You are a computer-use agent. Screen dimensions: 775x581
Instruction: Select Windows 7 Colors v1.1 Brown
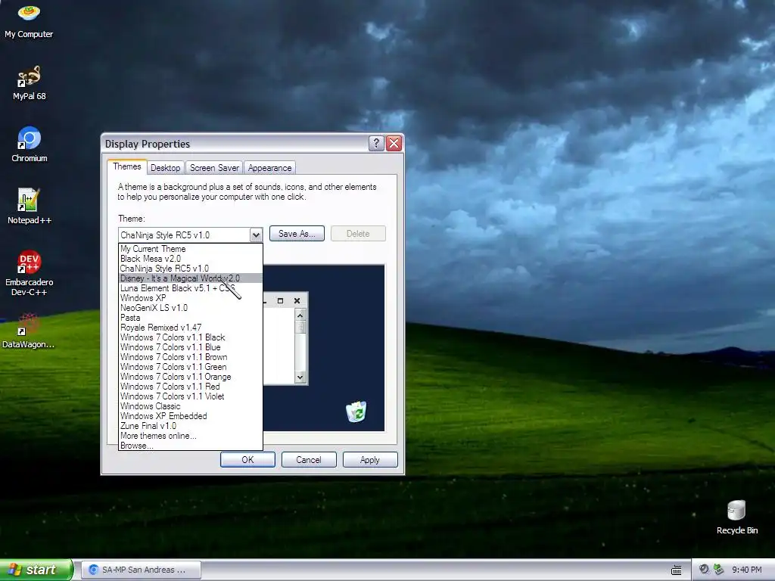(x=191, y=357)
